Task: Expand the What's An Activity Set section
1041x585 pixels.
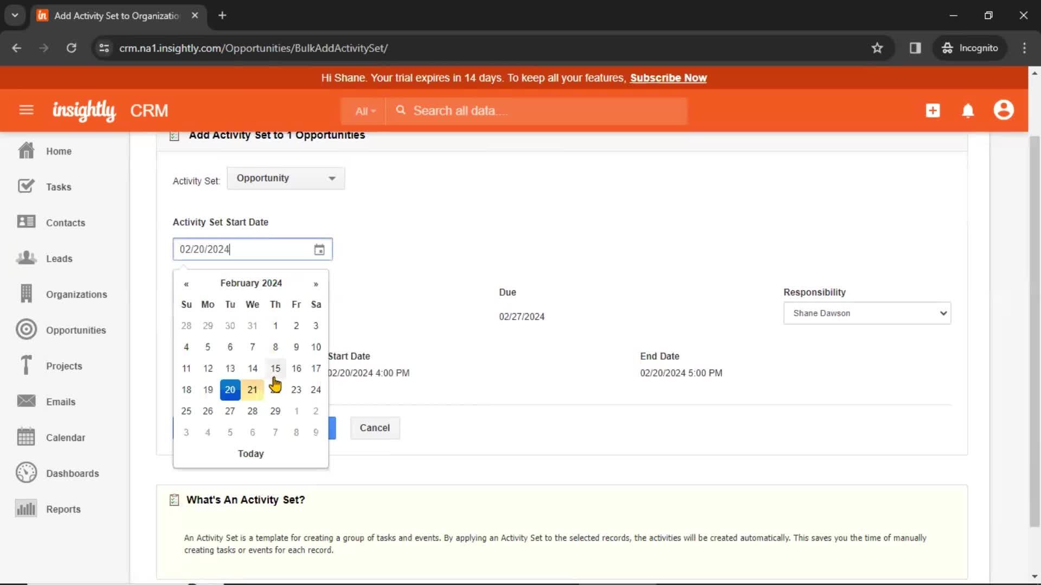Action: pos(246,499)
